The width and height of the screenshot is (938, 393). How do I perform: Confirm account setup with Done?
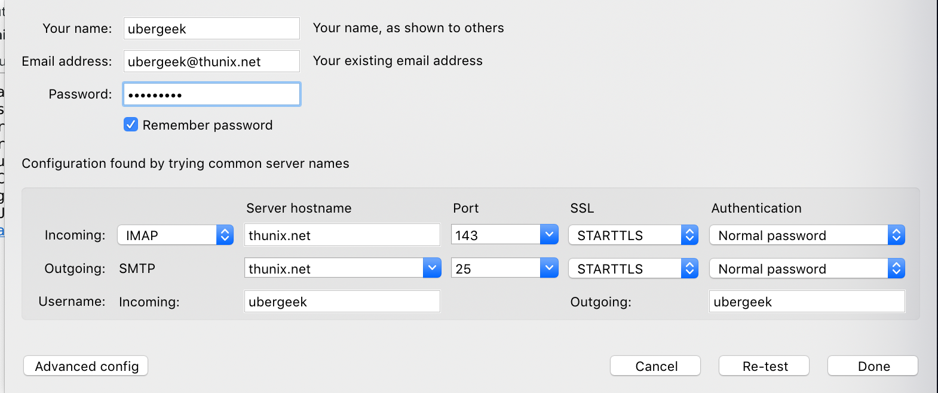[x=873, y=366]
